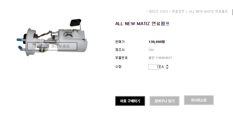Click the 위시리스트 wishlist button
Screen dimensions: 233x115
[199, 100]
